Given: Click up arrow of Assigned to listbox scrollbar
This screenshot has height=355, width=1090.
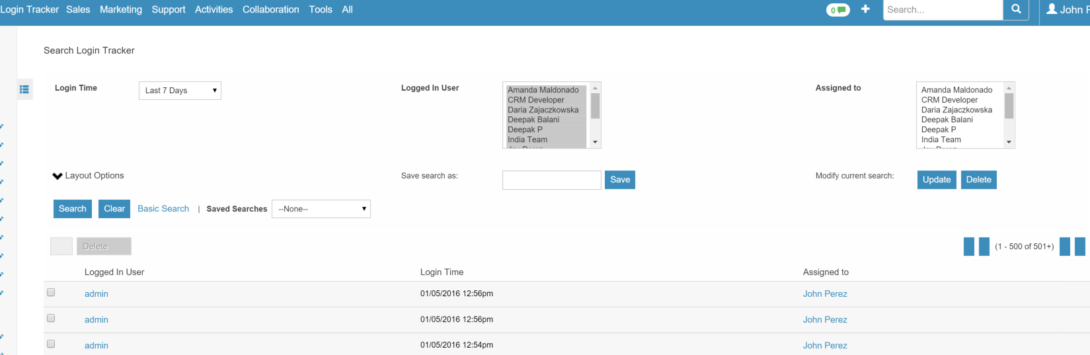Looking at the screenshot, I should pyautogui.click(x=1009, y=88).
